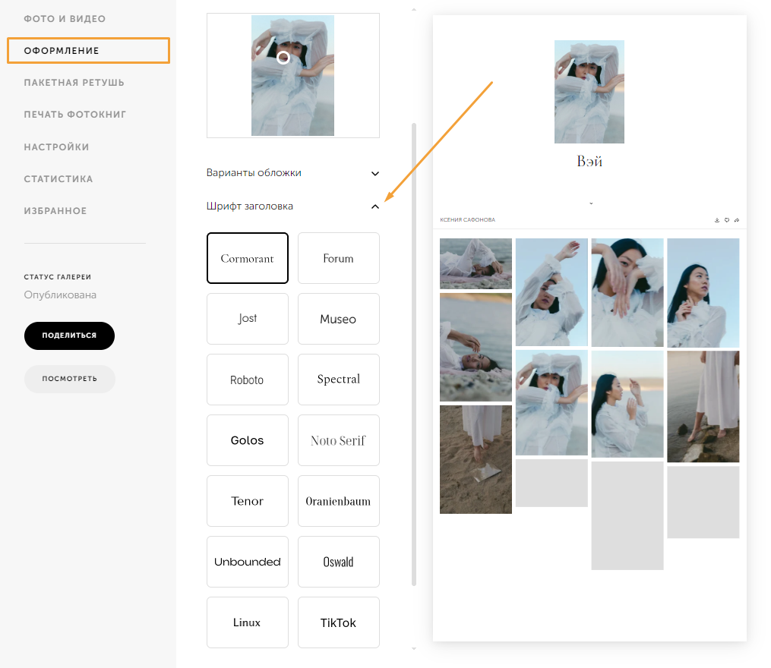Viewport: 771px width, 668px height.
Task: Choose the Forum heading font
Action: click(339, 258)
